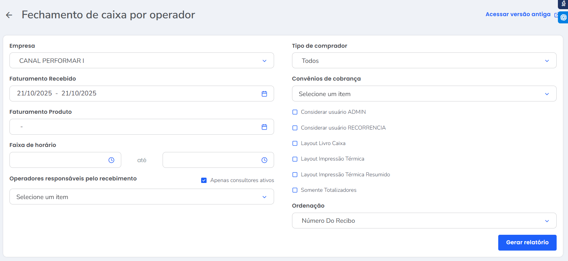
Task: Open calendar for Faturamento Produto
Action: tap(264, 127)
